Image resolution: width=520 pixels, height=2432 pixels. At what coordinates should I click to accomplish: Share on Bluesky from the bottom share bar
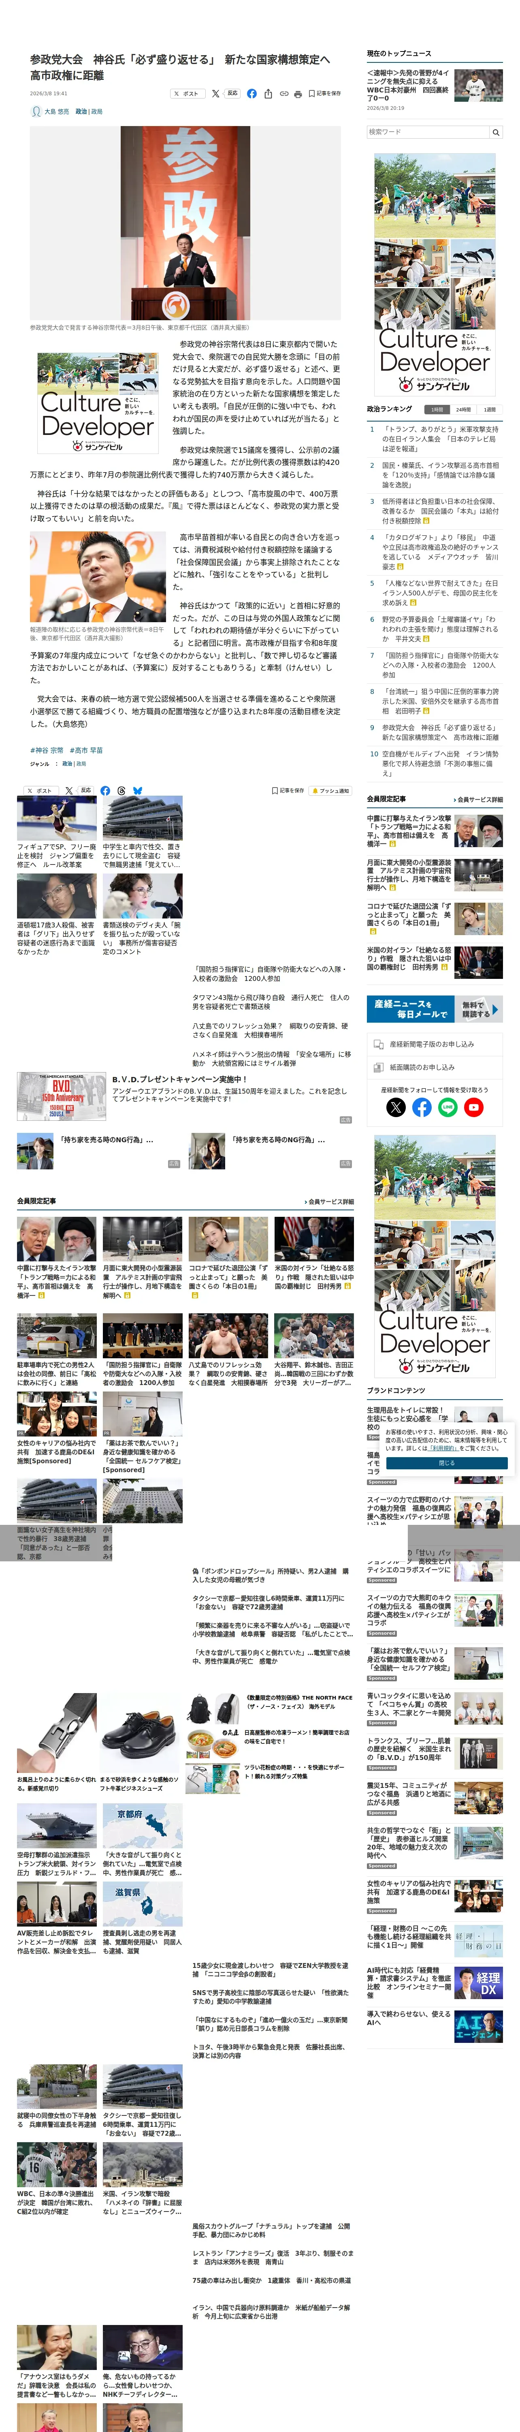(x=138, y=790)
